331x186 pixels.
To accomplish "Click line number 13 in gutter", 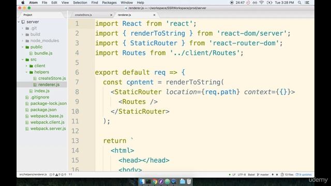I will pyautogui.click(x=75, y=141).
